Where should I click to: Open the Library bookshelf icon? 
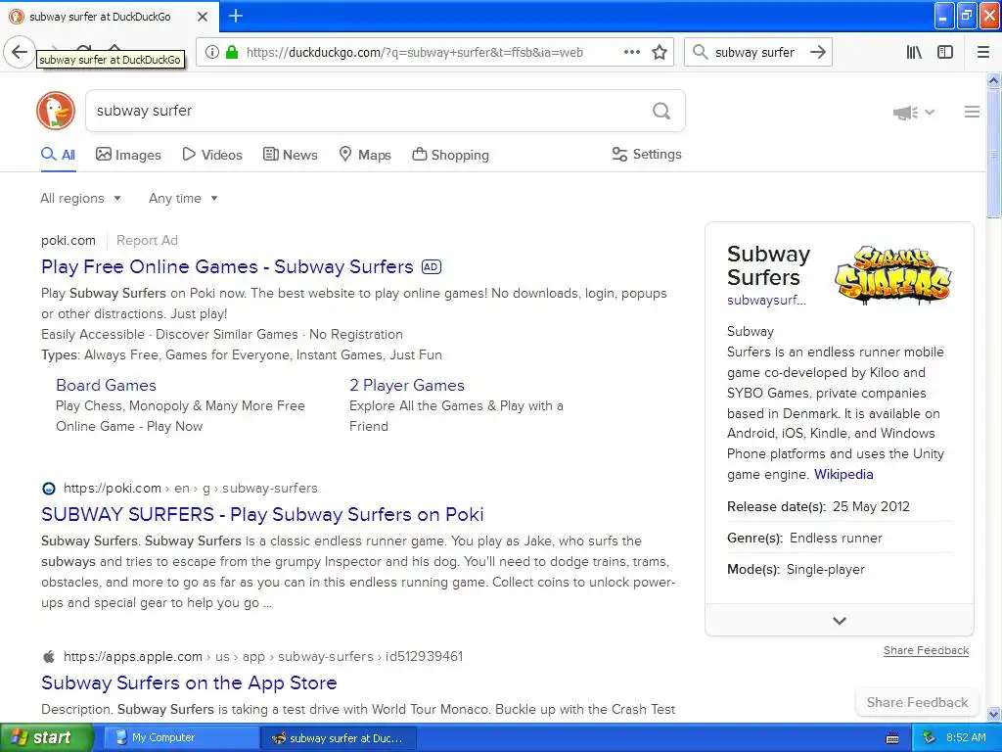point(915,53)
